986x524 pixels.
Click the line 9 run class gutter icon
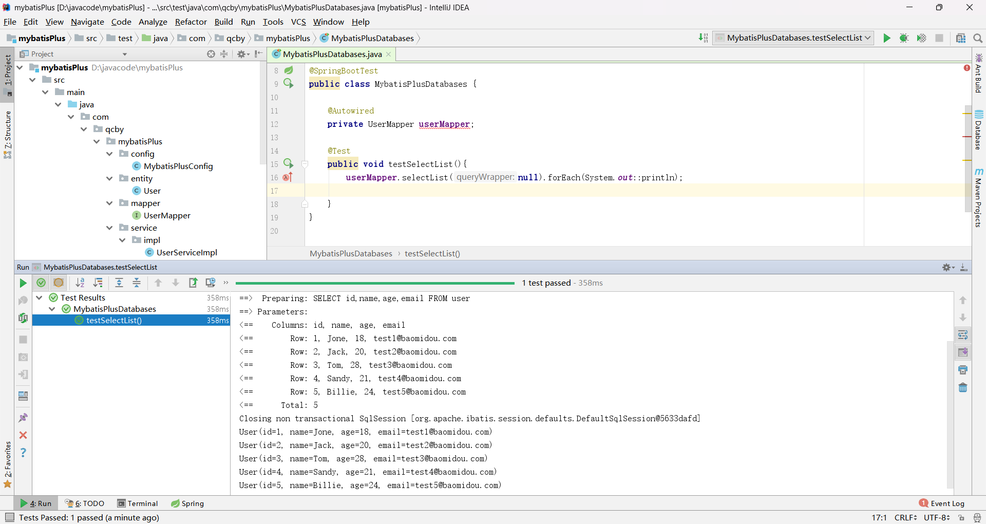click(x=289, y=83)
